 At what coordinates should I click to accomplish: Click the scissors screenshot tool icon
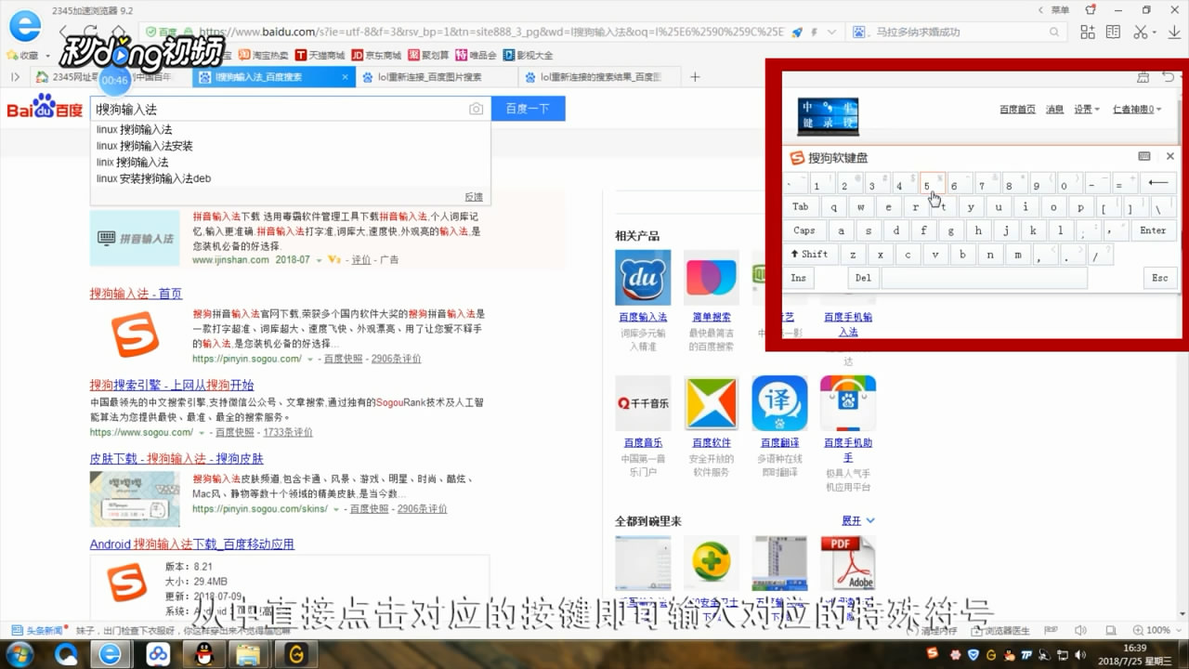(x=1140, y=32)
